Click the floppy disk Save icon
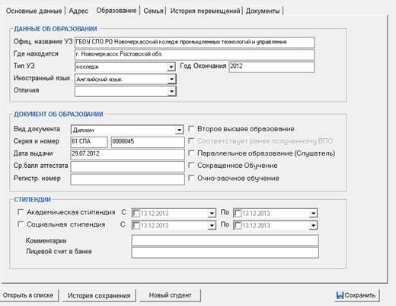This screenshot has height=306, width=396. click(x=340, y=295)
